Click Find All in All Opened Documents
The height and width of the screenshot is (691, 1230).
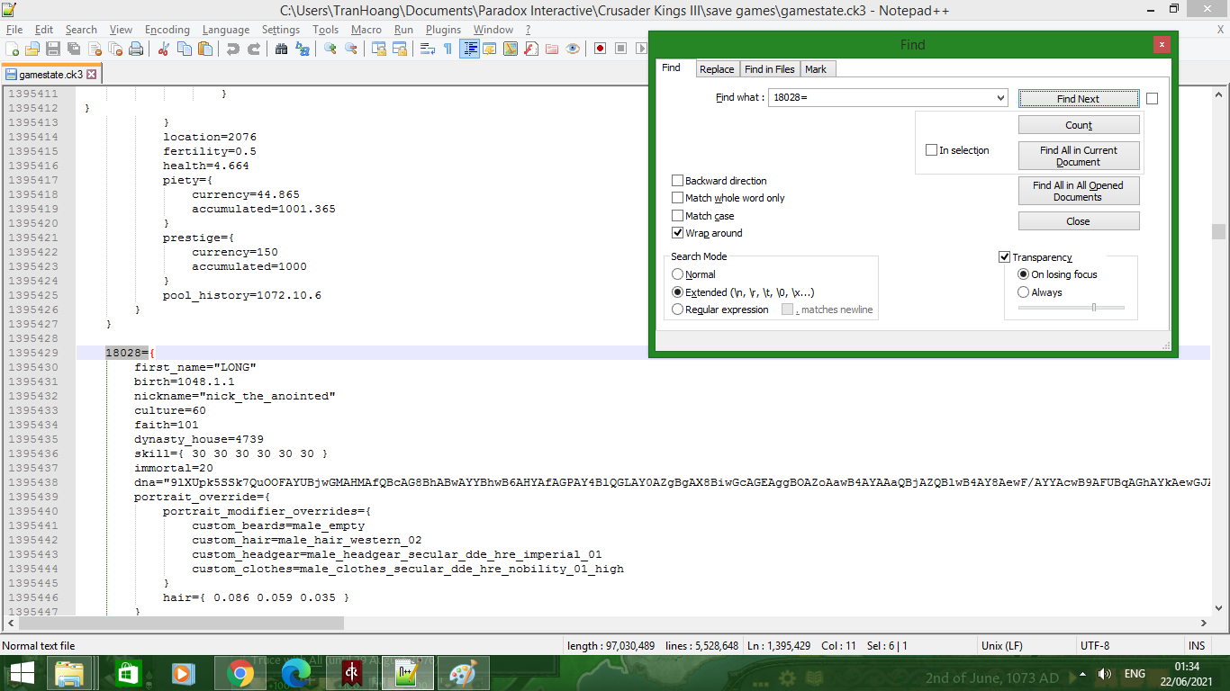[x=1079, y=191]
